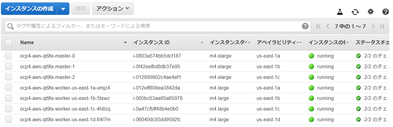Click the pagination text 7 中の 1～7
Screen dimensions: 393x127
(350, 26)
